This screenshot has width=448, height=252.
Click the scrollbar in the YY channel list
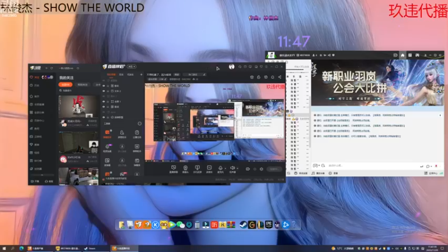(x=310, y=121)
